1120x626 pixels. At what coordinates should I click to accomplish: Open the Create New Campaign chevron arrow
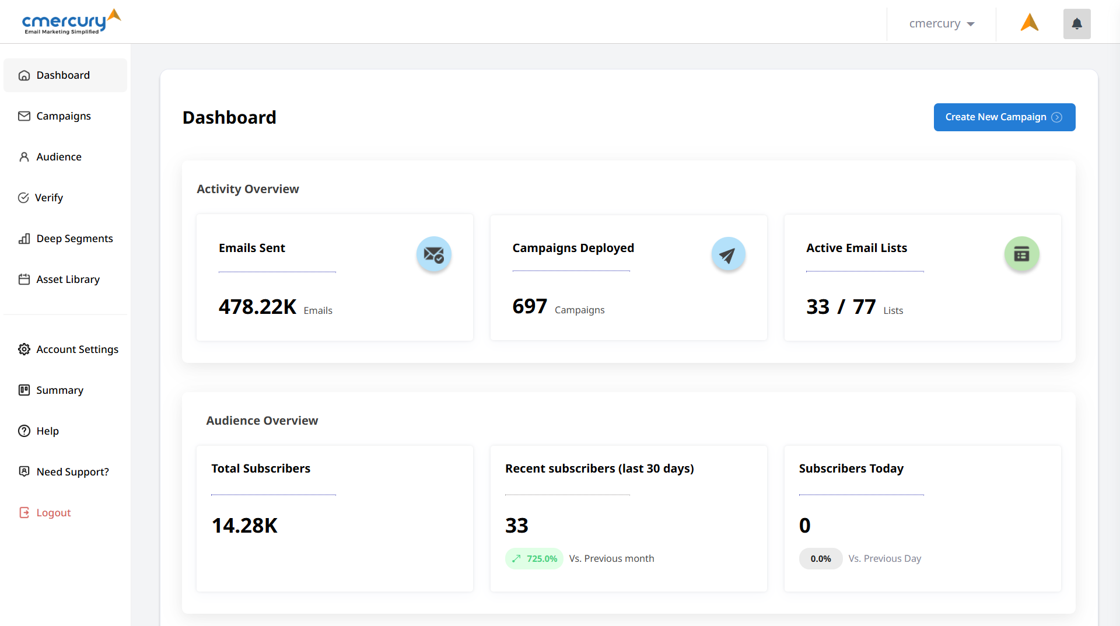coord(1057,117)
